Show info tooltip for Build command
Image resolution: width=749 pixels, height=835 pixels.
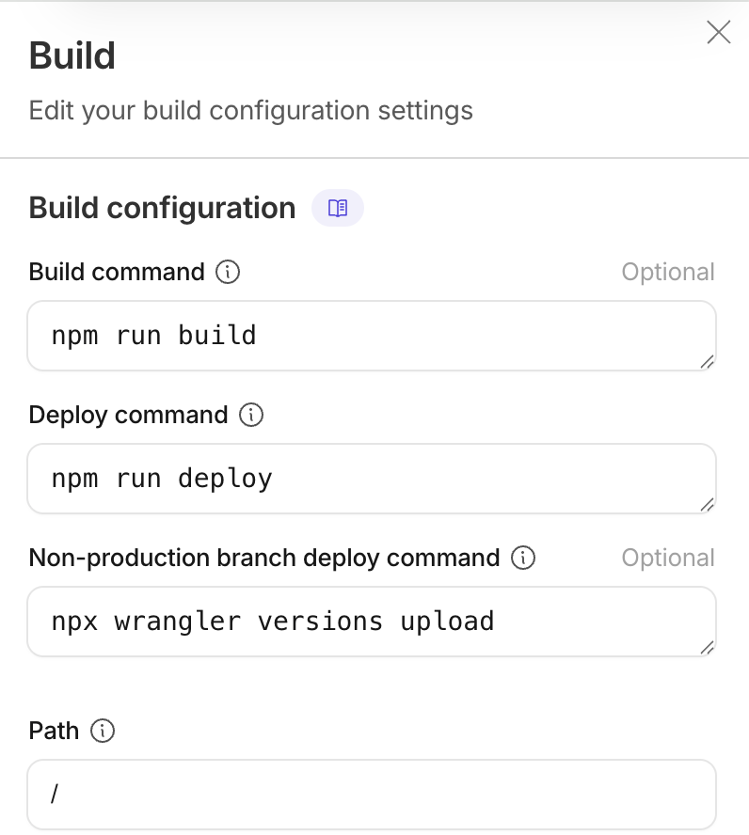[x=228, y=273]
